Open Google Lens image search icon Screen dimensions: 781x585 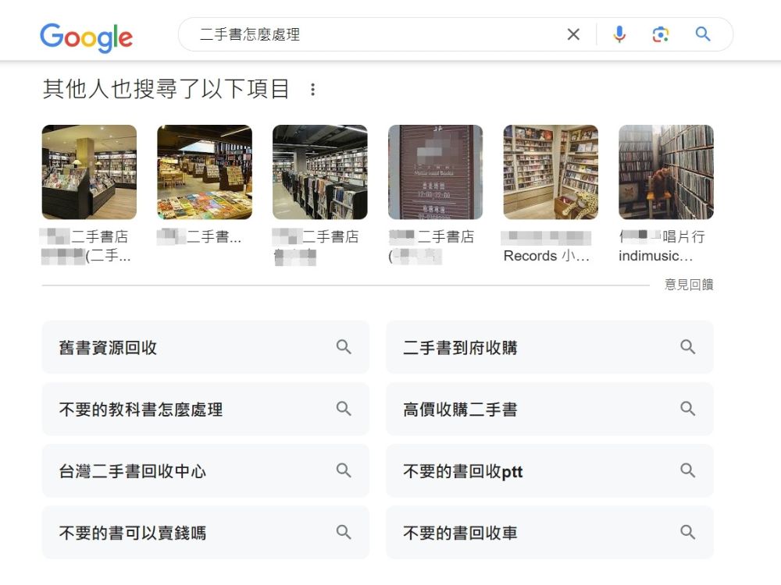pyautogui.click(x=661, y=34)
